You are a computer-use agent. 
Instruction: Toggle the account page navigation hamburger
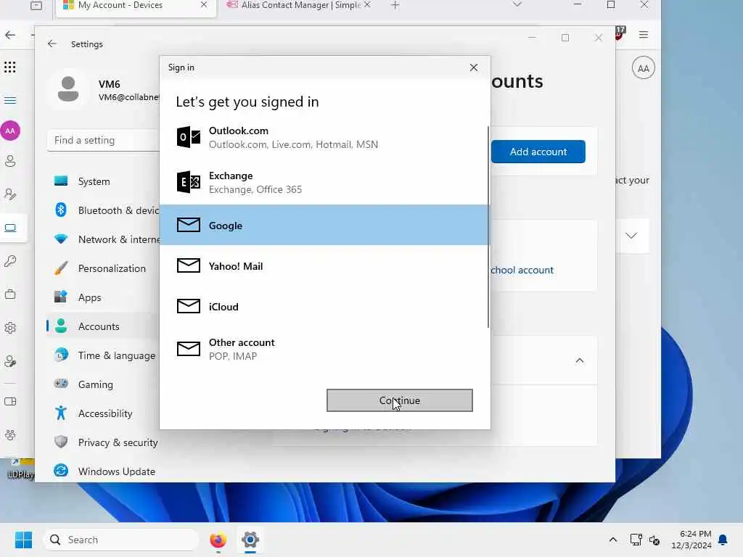[x=10, y=100]
